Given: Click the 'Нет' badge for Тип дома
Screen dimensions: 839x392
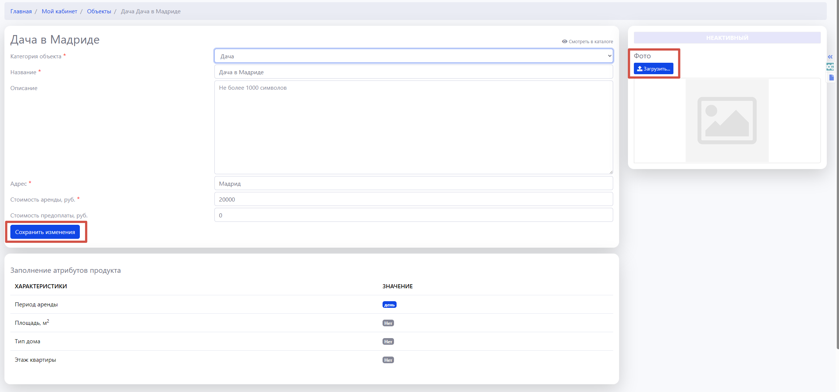Looking at the screenshot, I should 388,341.
